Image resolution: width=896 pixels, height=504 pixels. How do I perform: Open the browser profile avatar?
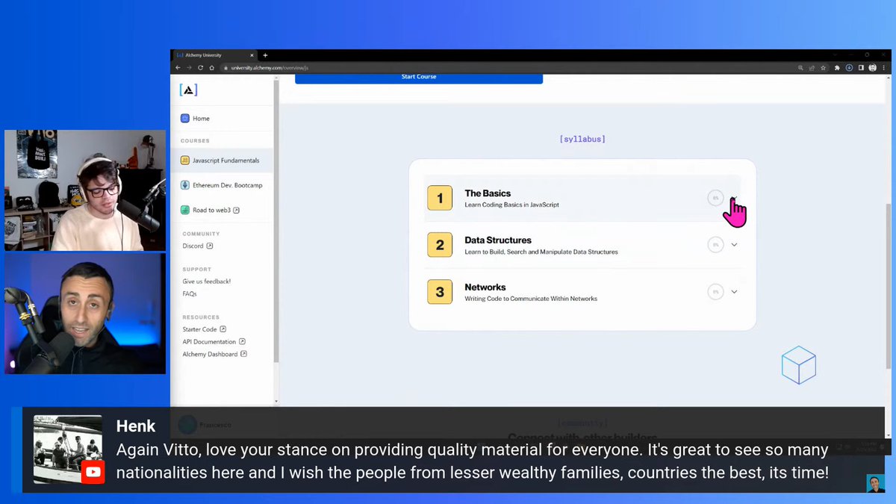[872, 68]
